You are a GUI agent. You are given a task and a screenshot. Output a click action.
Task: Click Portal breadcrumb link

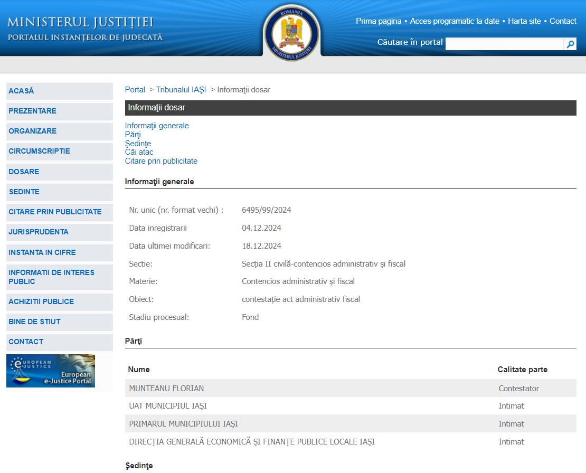(135, 90)
